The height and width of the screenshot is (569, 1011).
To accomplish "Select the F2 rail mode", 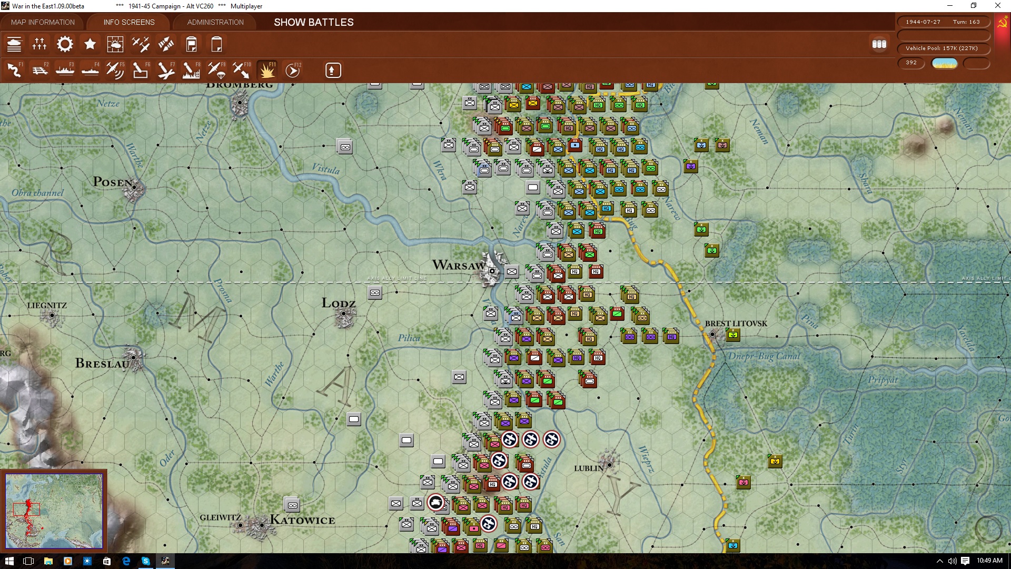I will pyautogui.click(x=39, y=70).
